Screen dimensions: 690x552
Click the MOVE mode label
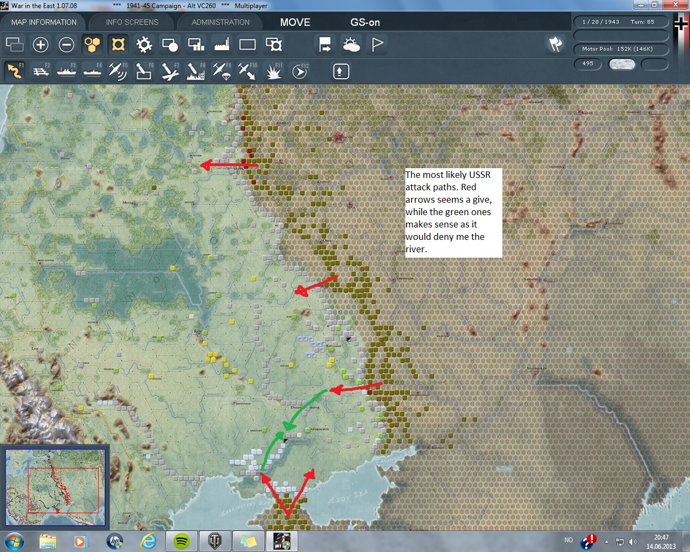coord(295,22)
